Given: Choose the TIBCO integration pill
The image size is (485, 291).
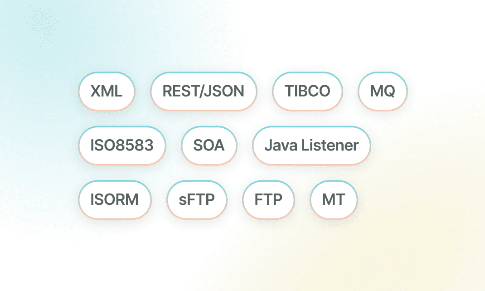Looking at the screenshot, I should pos(307,91).
